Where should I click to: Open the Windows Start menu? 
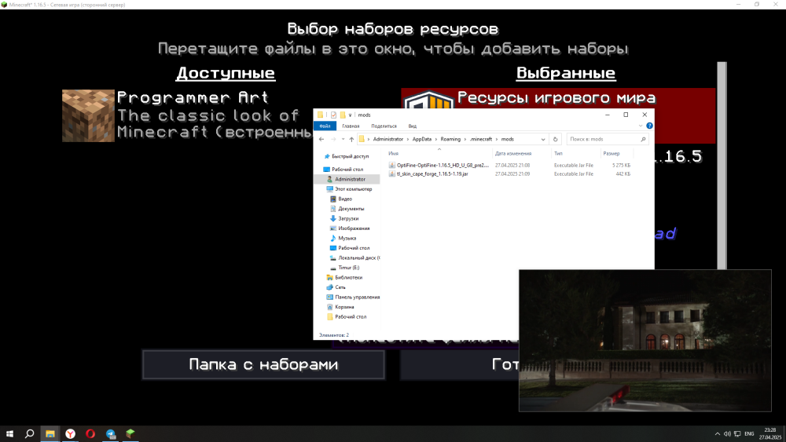pos(9,433)
